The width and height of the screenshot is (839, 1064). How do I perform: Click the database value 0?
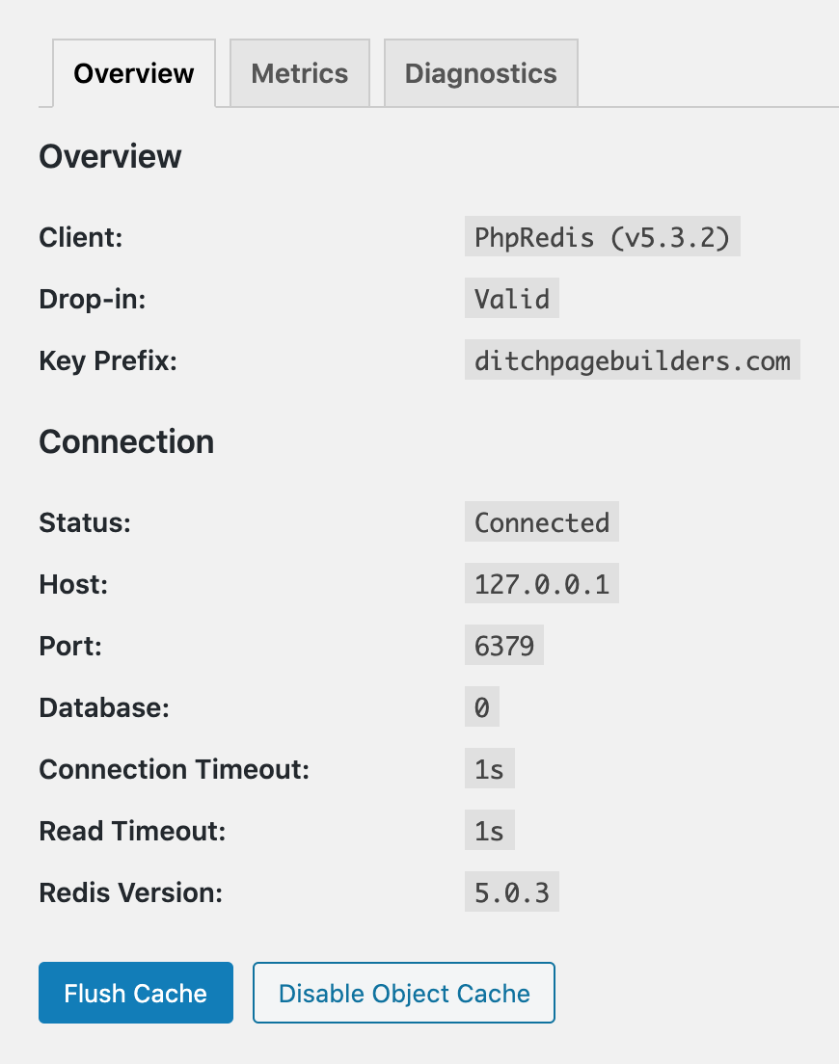coord(482,707)
